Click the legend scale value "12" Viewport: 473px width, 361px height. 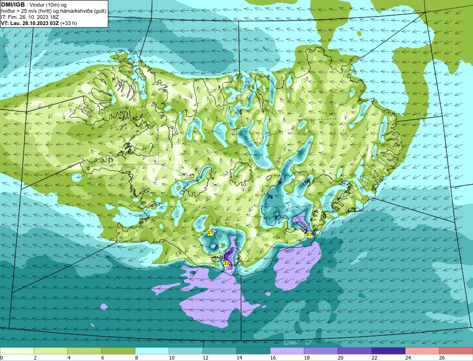point(205,358)
